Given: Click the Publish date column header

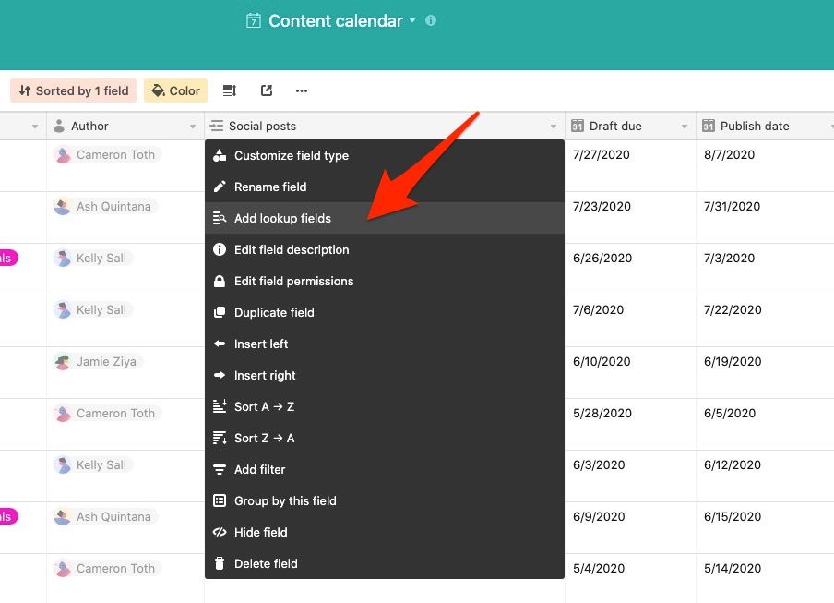Looking at the screenshot, I should pos(765,127).
